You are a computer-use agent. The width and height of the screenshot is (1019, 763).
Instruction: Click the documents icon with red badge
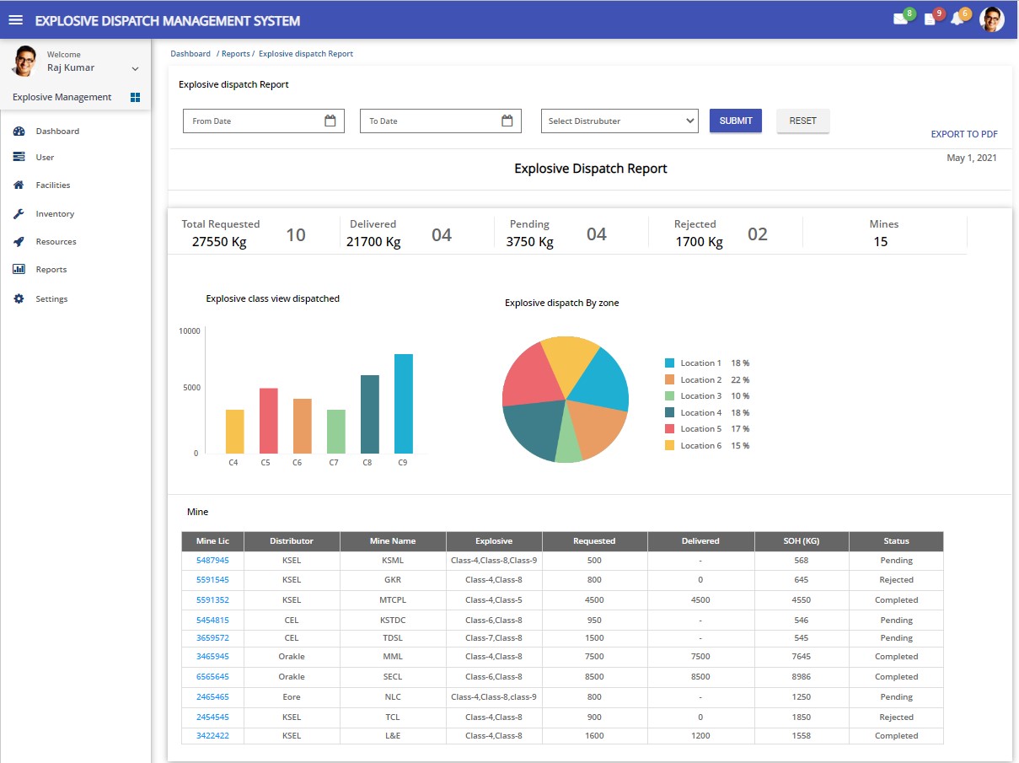pos(930,19)
